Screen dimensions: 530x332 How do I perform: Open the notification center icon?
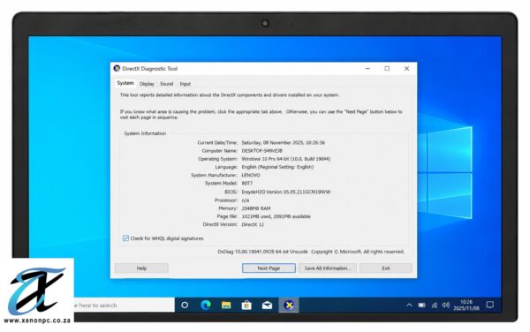pos(489,306)
